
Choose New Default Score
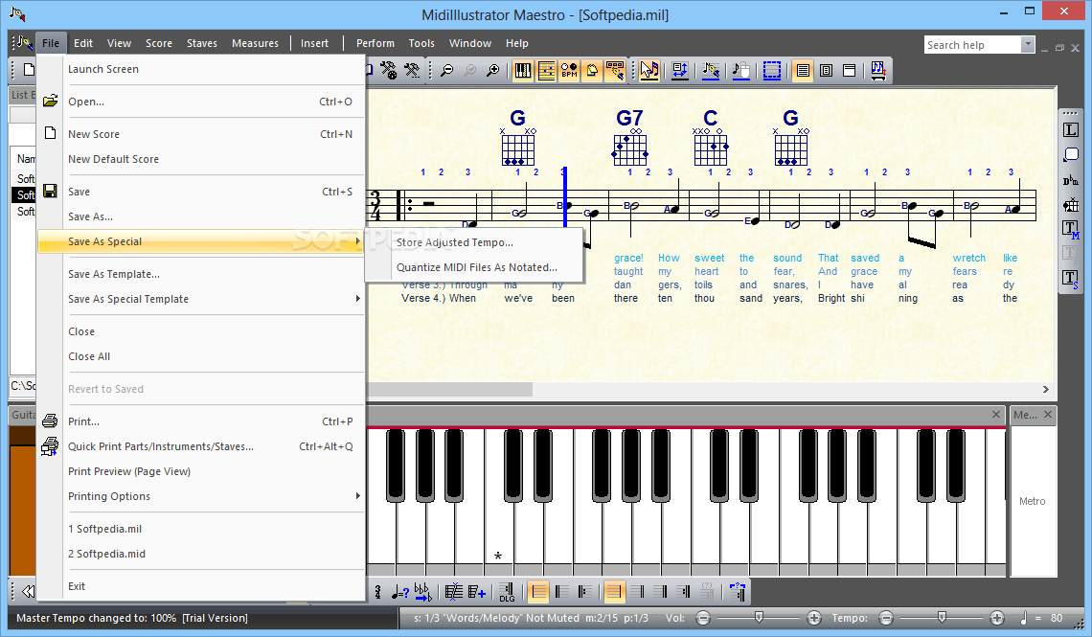(x=201, y=159)
